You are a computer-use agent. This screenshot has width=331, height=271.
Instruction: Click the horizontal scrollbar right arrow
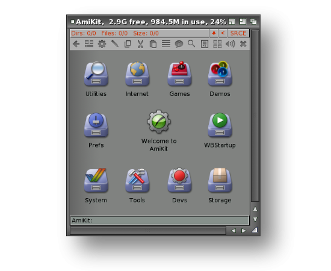[244, 231]
